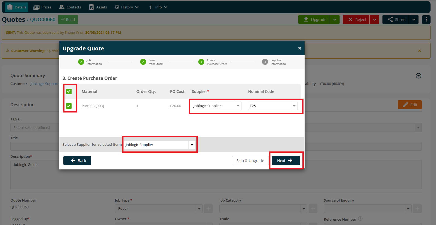Click Skip & Upgrade
Viewport: 436px width, 225px height.
pyautogui.click(x=250, y=160)
